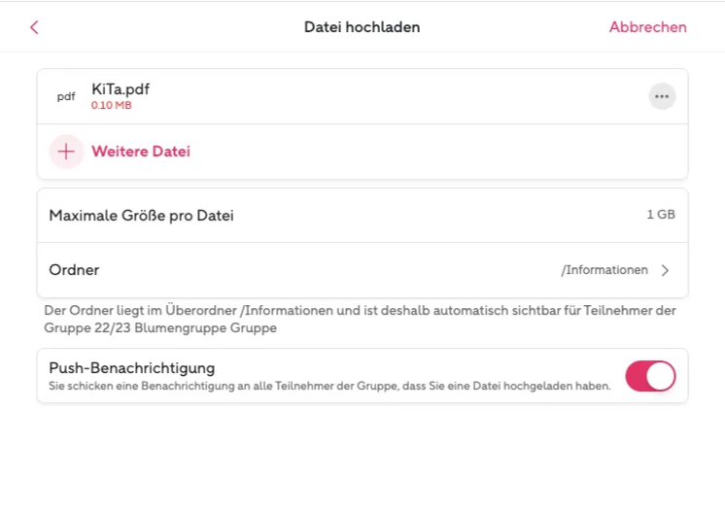
Task: Click the Datei hochladen title
Action: tap(362, 27)
